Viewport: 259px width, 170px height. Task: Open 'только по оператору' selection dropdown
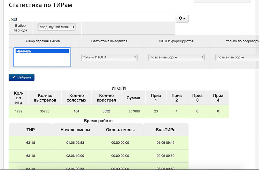tap(237, 57)
